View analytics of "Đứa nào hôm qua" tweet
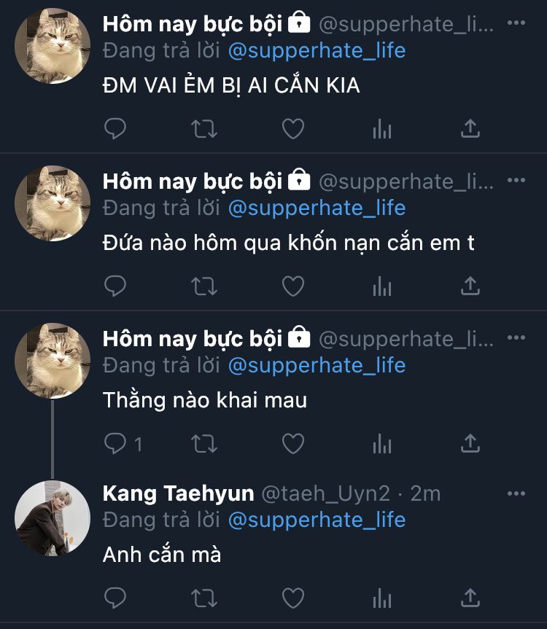Viewport: 547px width, 629px height. pyautogui.click(x=382, y=286)
